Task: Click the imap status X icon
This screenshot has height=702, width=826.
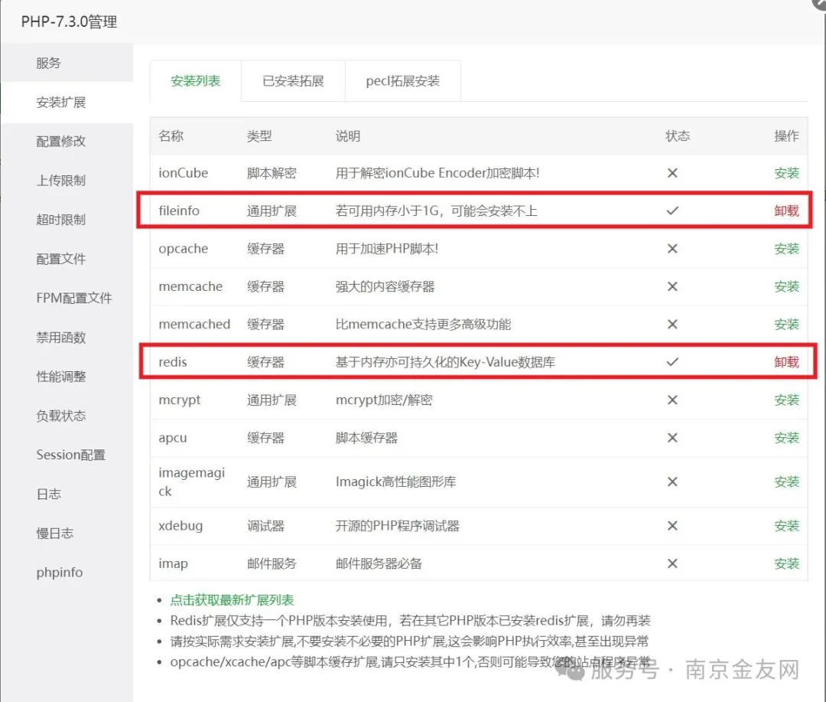Action: tap(672, 563)
